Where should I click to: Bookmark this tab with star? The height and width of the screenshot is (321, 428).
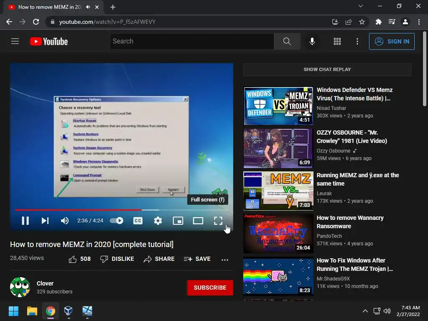[x=362, y=22]
